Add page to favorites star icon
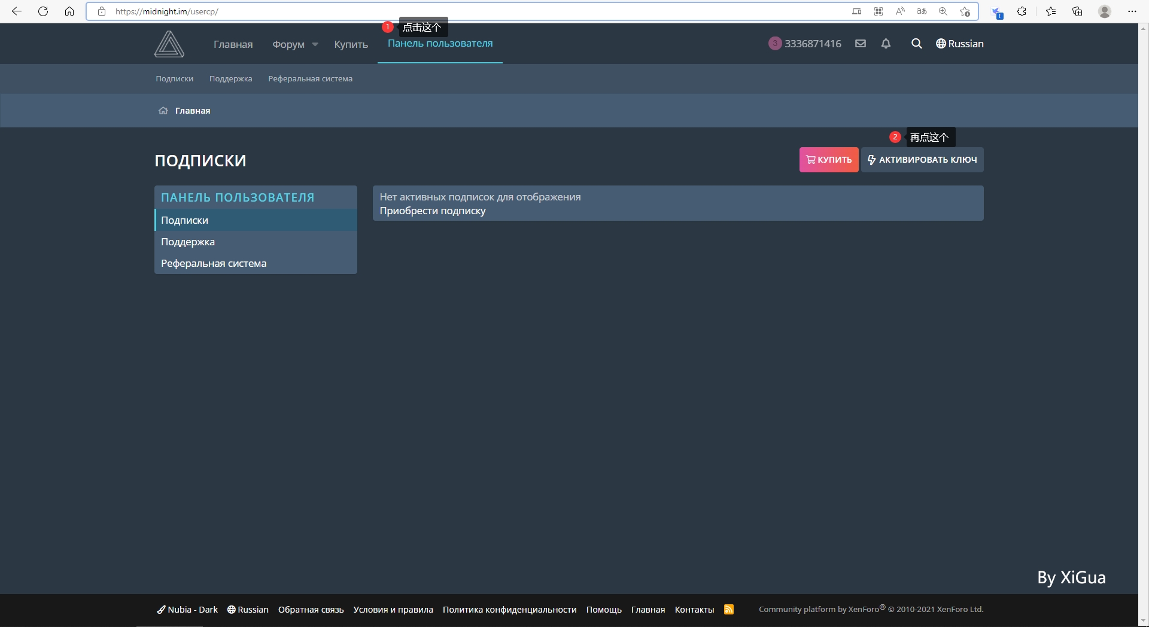Image resolution: width=1149 pixels, height=627 pixels. tap(965, 11)
